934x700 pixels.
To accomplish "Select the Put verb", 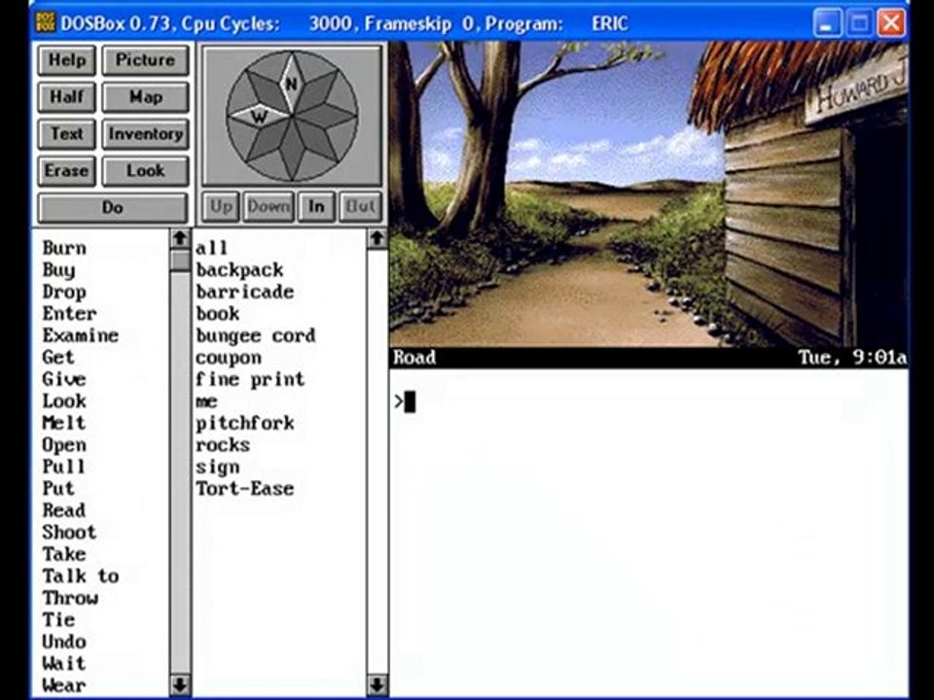I will coord(58,488).
